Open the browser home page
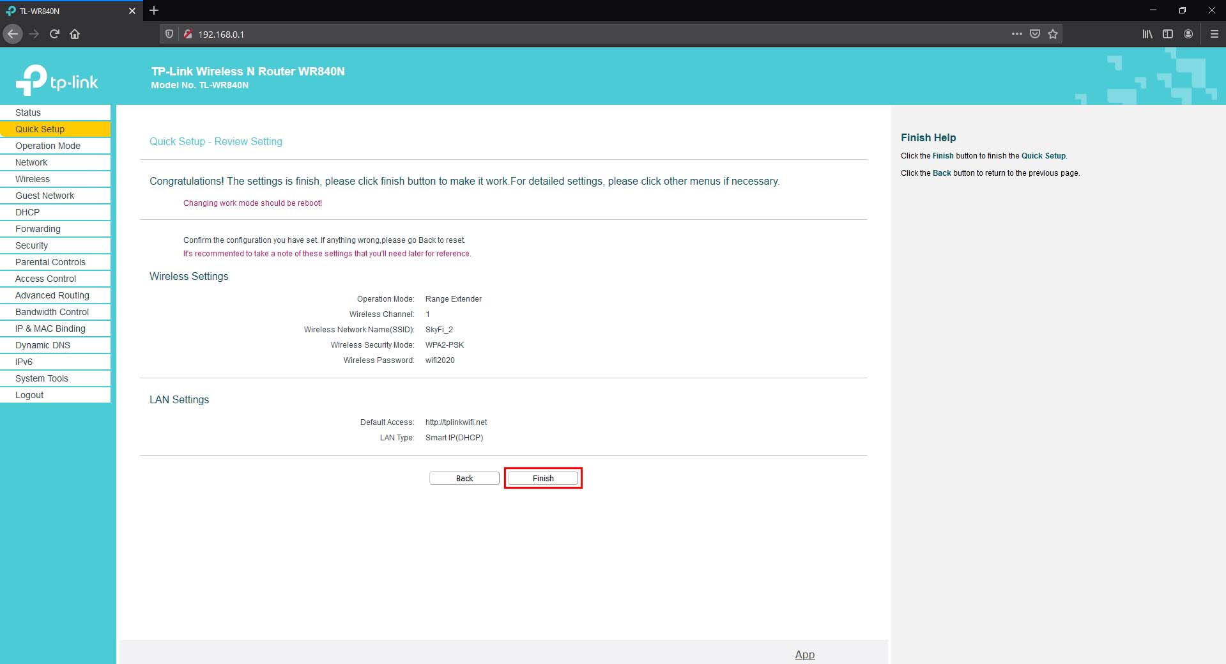 tap(75, 34)
